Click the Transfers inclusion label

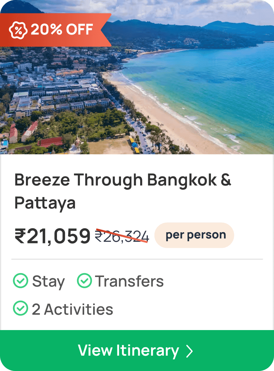coord(129,281)
